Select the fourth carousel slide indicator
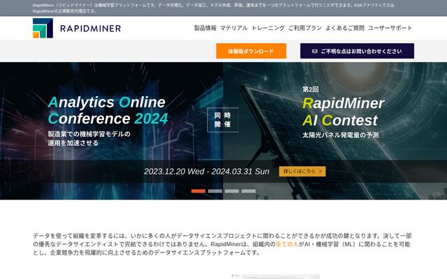The image size is (447, 279). coord(249,191)
